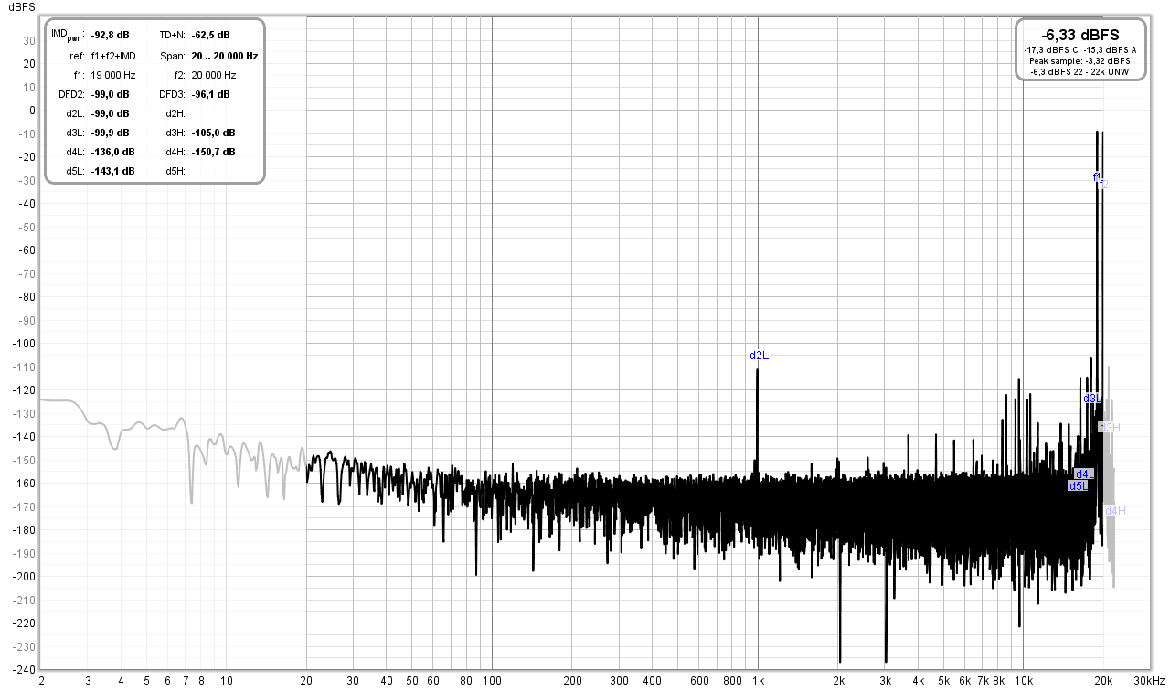The height and width of the screenshot is (692, 1170).
Task: Click the TD+N value -62,5 dB
Action: pyautogui.click(x=210, y=36)
